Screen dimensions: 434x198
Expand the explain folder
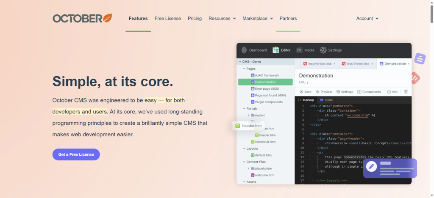(248, 115)
